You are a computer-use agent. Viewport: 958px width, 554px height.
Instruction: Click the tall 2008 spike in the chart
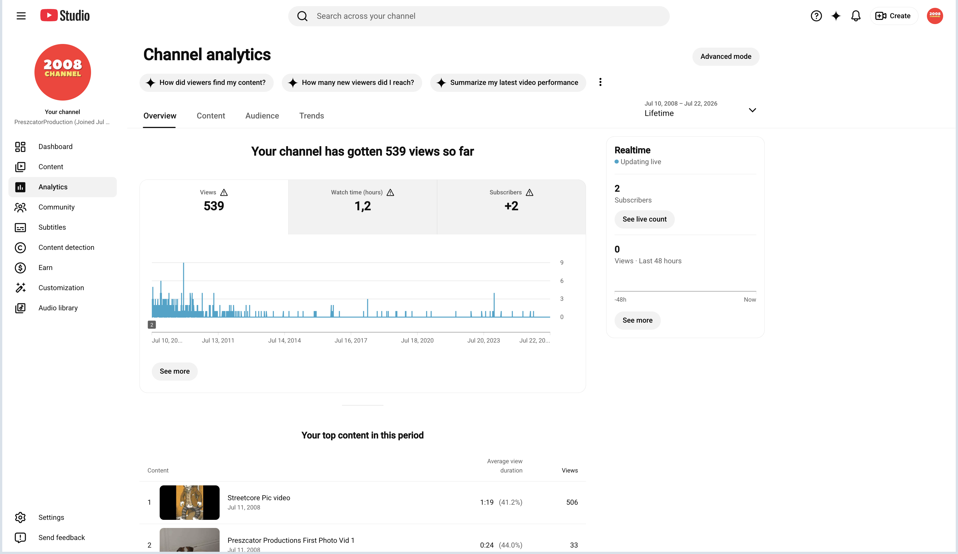click(184, 289)
